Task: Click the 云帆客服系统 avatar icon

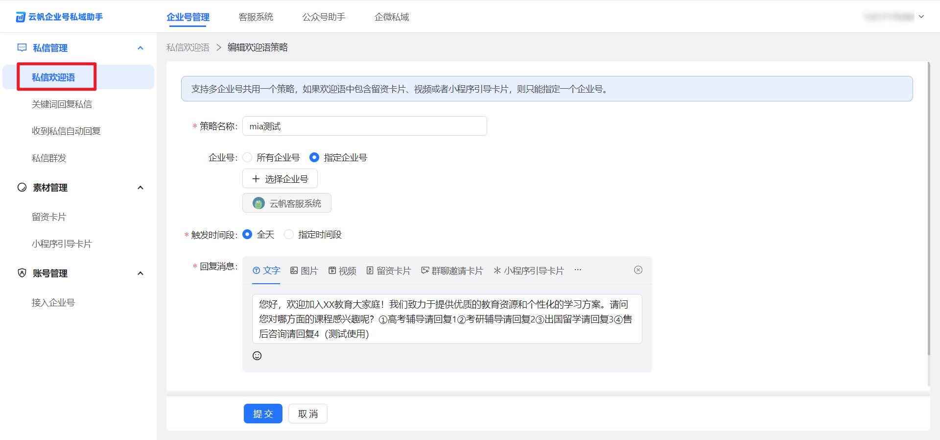Action: [258, 203]
